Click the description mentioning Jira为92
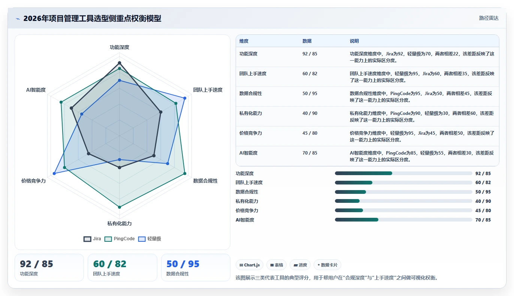Screen dimensions: 514x296 [422, 57]
